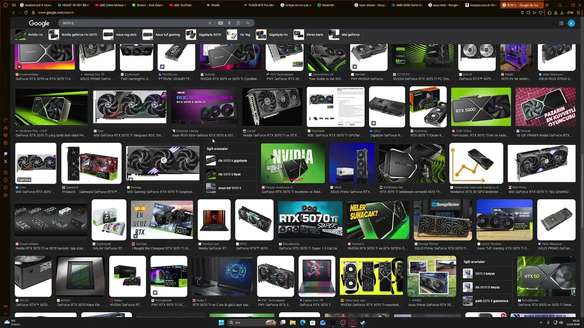Screen dimensions: 584x328
Task: Open related search rtx 5070 ti beyaz
Action: click(486, 287)
